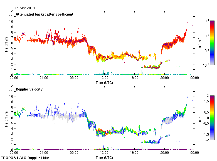The width and height of the screenshot is (217, 161).
Task: Click the 08:00 tick label under the backscatter plot
Action: 74,78
